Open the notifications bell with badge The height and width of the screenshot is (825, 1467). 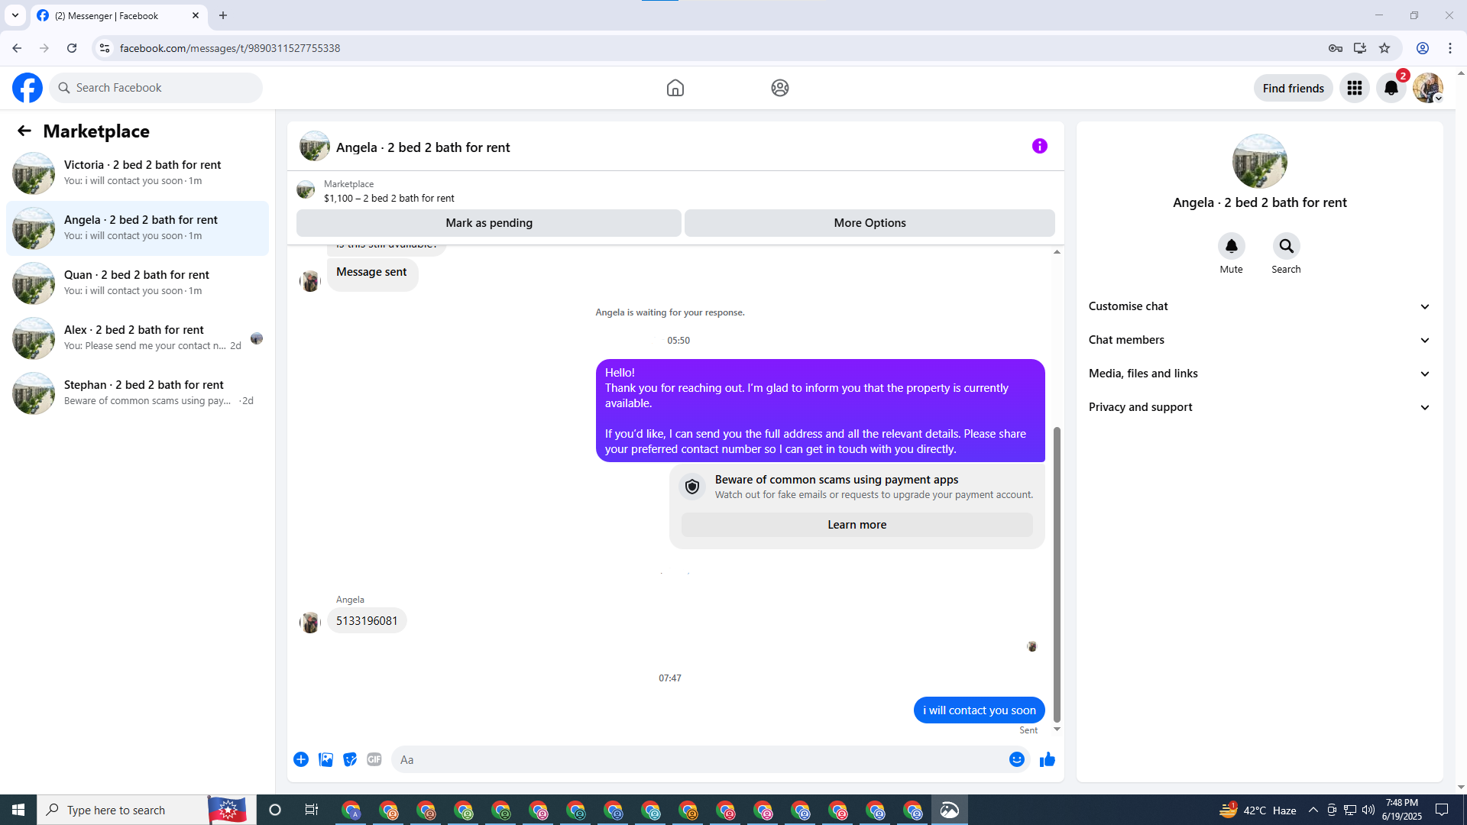tap(1391, 88)
